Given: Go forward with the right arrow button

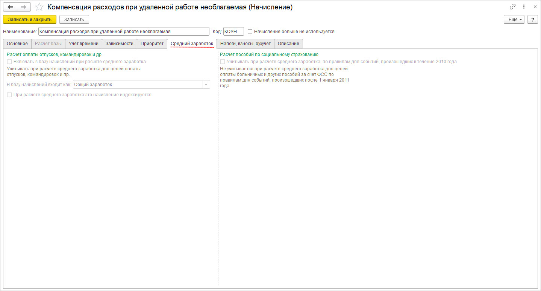Looking at the screenshot, I should pyautogui.click(x=24, y=7).
